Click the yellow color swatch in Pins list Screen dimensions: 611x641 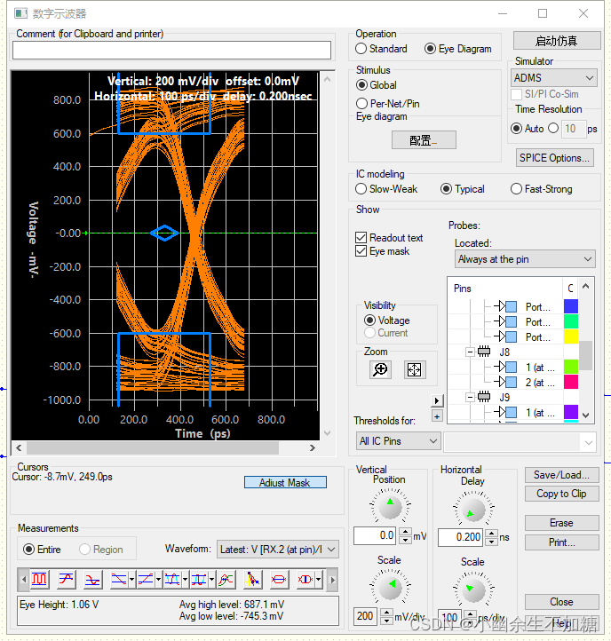[570, 336]
